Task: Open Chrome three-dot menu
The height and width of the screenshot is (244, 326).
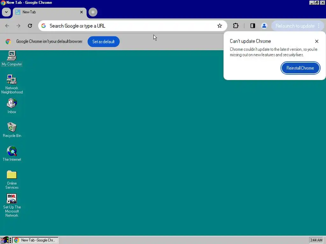Action: [319, 26]
